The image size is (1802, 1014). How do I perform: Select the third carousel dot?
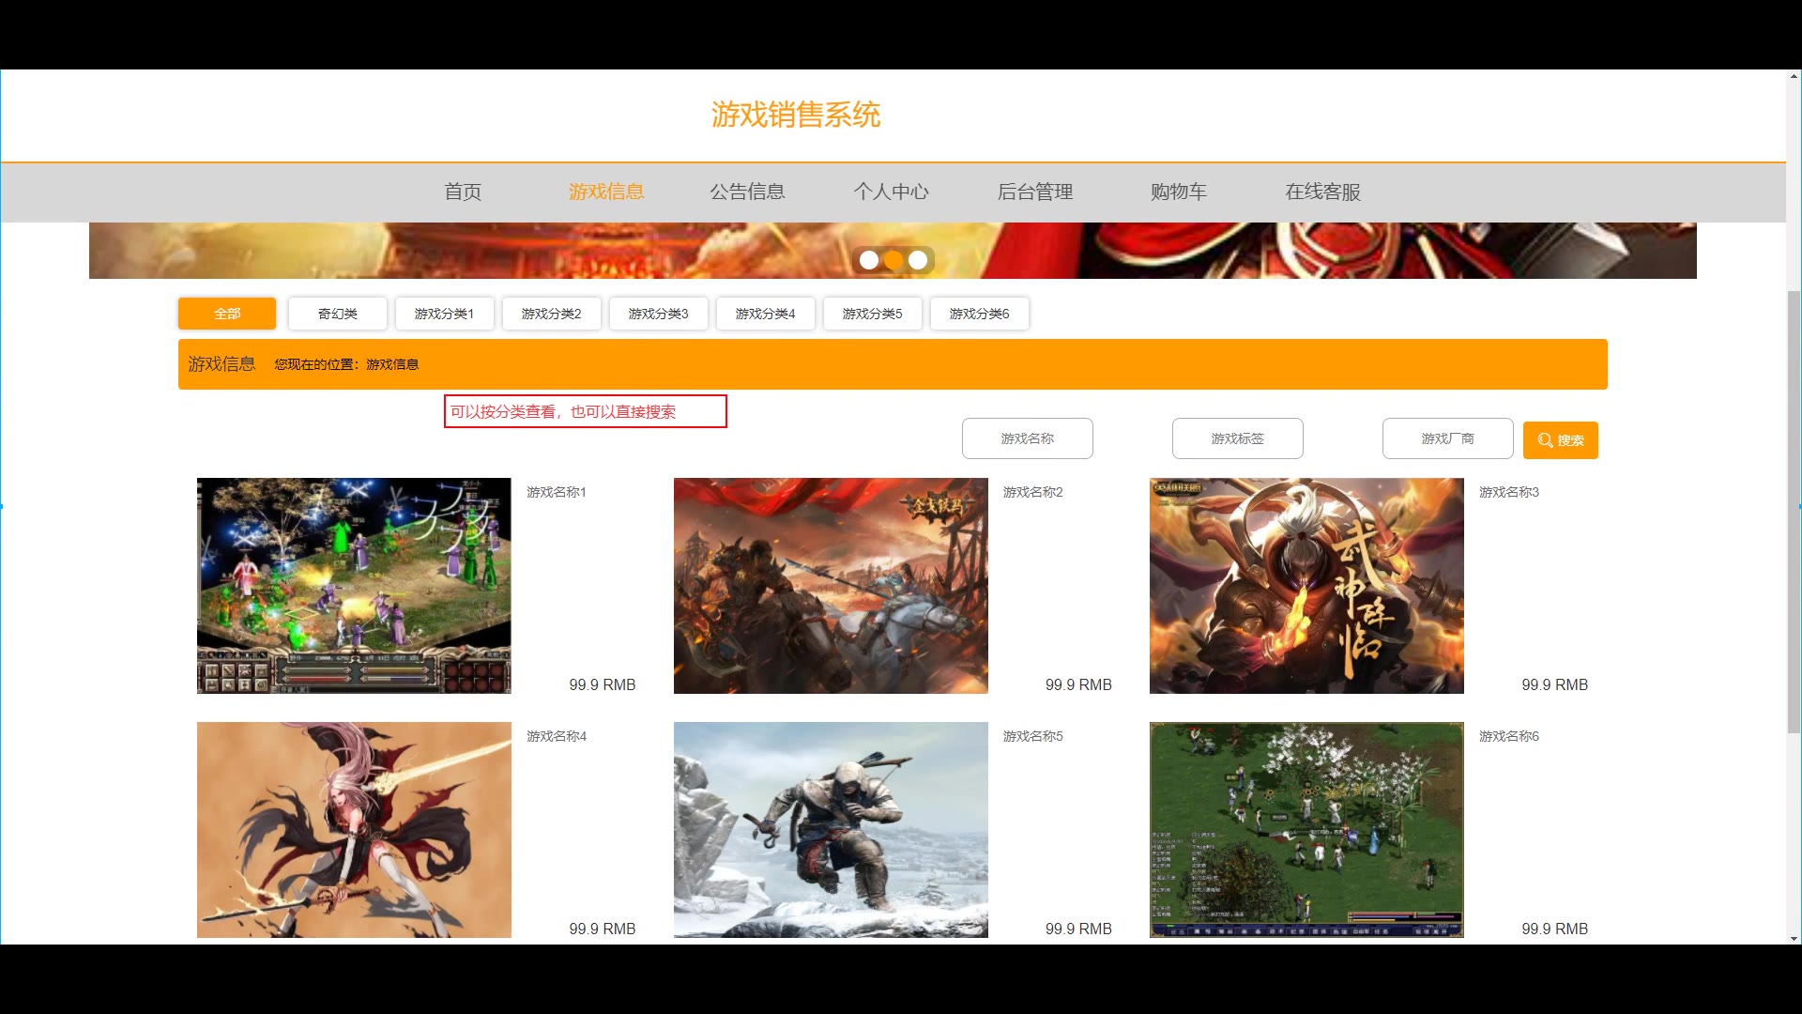tap(918, 260)
